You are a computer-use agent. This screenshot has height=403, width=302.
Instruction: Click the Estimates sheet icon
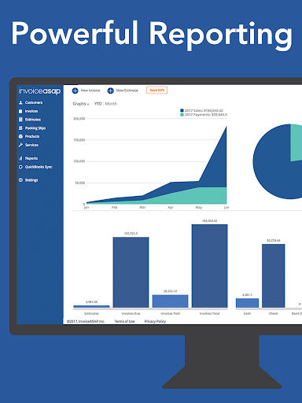(x=20, y=120)
